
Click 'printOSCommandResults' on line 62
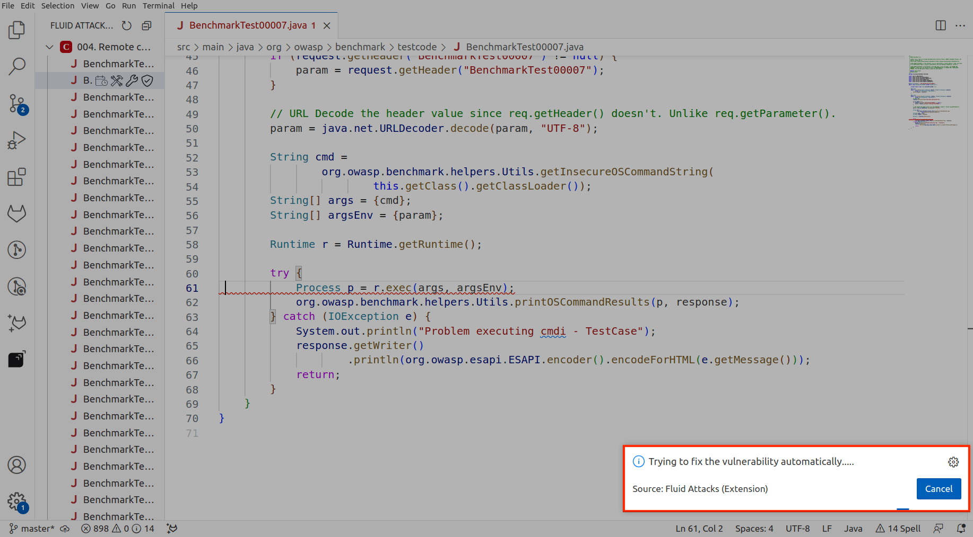[x=582, y=302]
